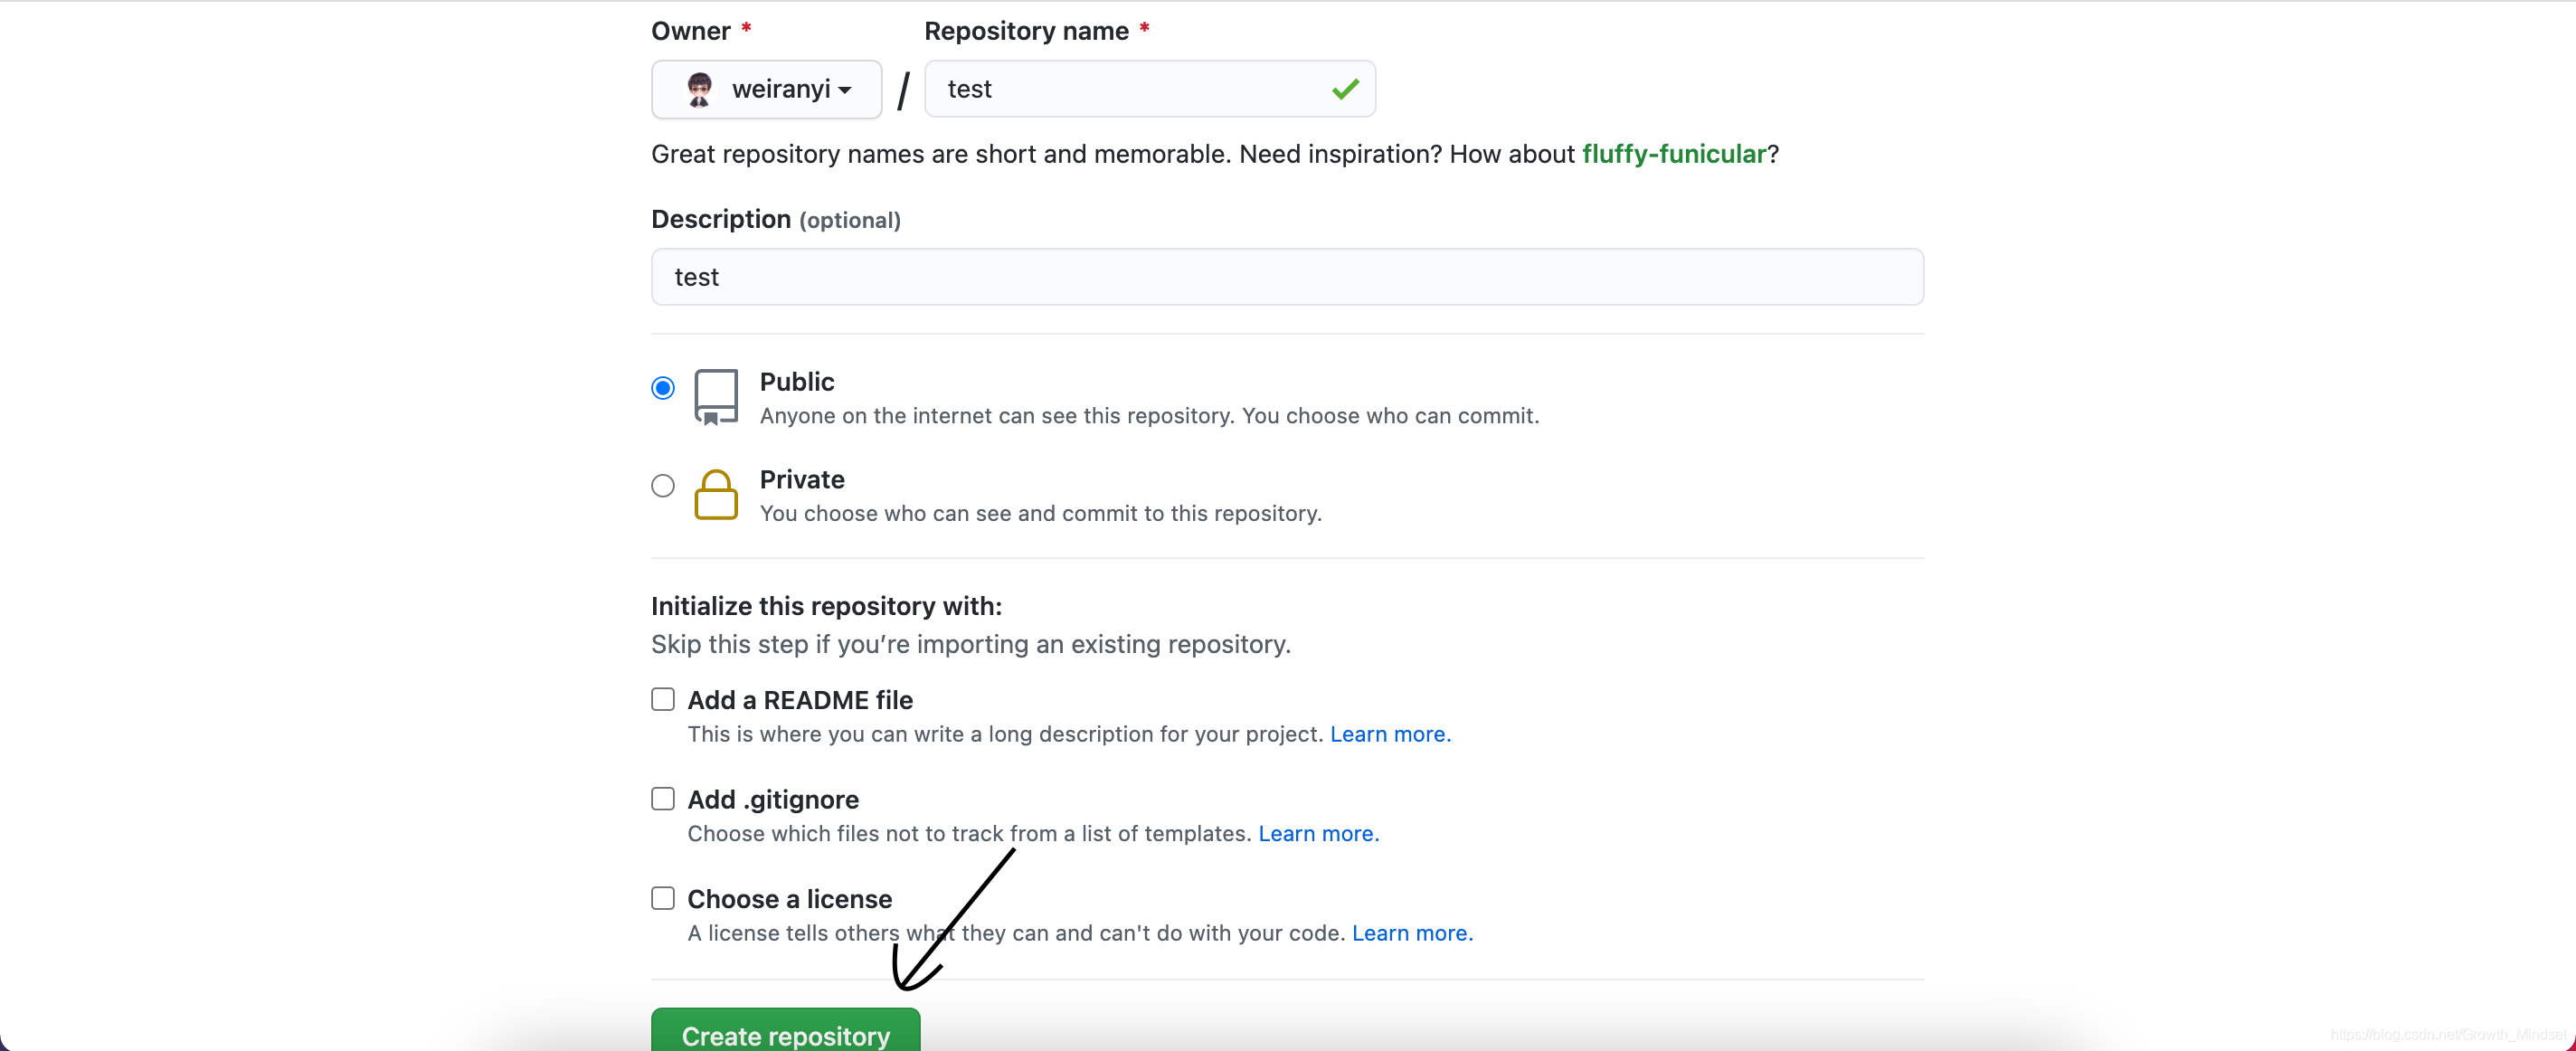
Task: Open Learn more link for .gitignore
Action: [x=1318, y=834]
